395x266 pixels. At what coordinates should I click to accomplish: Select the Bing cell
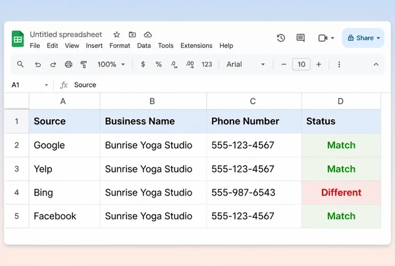point(65,192)
